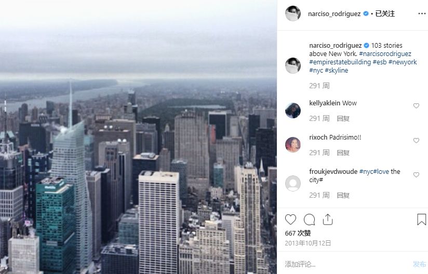Like the post with the heart icon

click(x=290, y=220)
